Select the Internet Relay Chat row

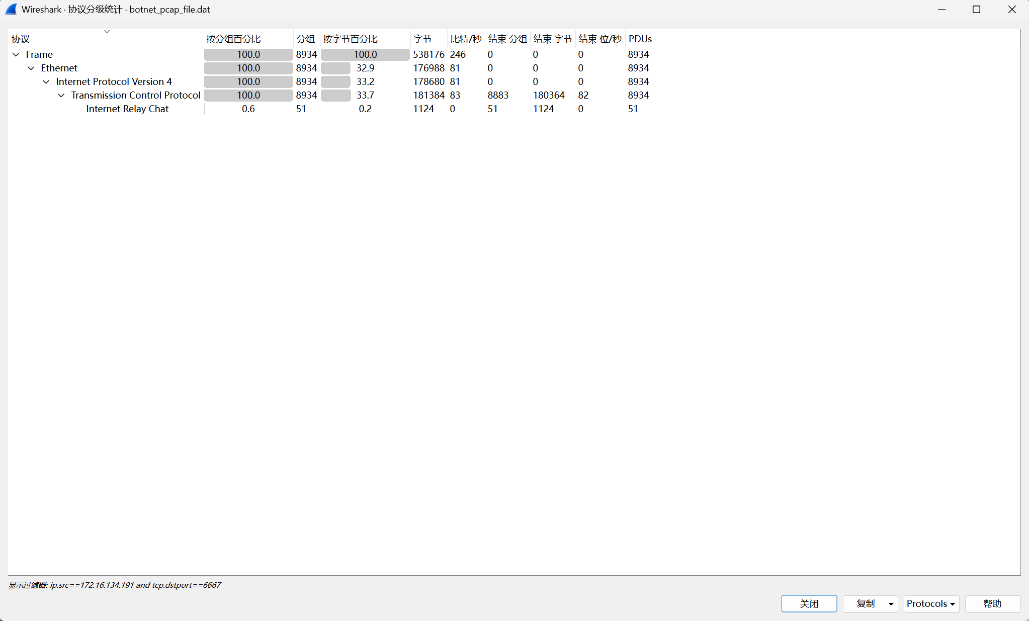click(x=127, y=109)
